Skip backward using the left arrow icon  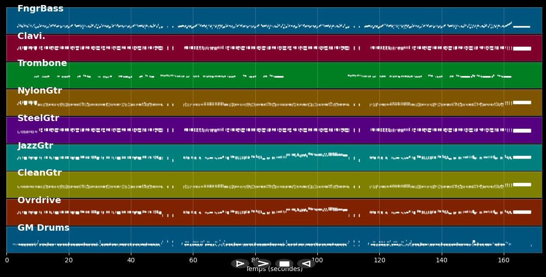point(306,264)
